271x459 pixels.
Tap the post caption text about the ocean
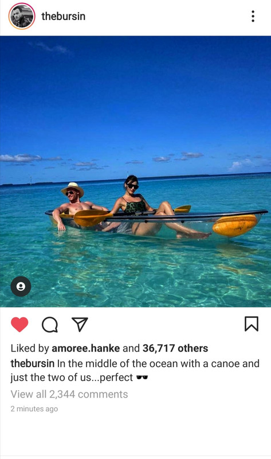135,370
